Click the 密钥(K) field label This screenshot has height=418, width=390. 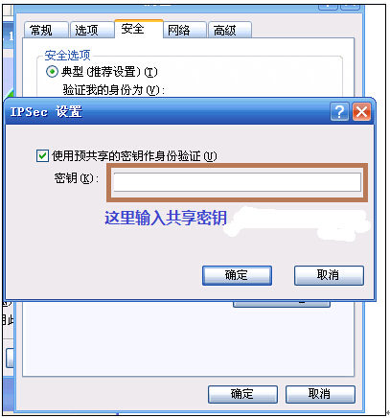click(77, 178)
